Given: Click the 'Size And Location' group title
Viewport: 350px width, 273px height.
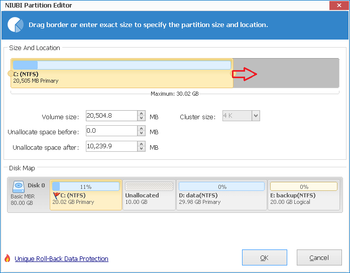Looking at the screenshot, I should click(x=35, y=48).
